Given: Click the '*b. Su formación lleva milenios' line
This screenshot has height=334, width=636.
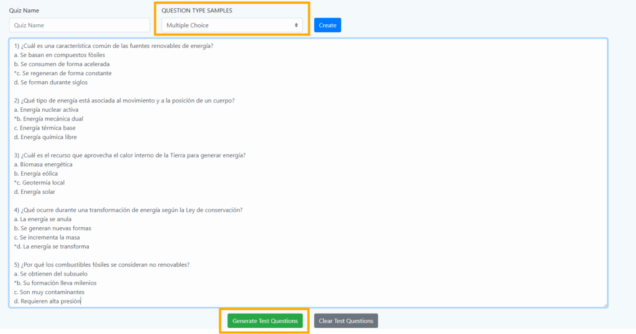Looking at the screenshot, I should point(55,283).
